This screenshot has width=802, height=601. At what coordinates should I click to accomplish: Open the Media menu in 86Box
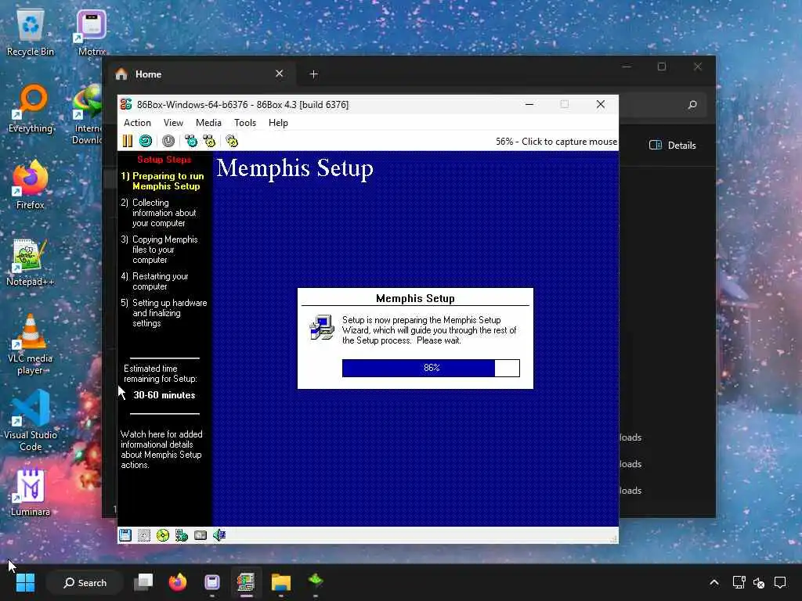[x=208, y=123]
